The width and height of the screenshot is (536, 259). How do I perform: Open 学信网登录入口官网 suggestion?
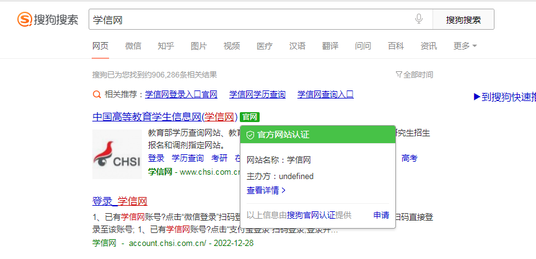181,95
